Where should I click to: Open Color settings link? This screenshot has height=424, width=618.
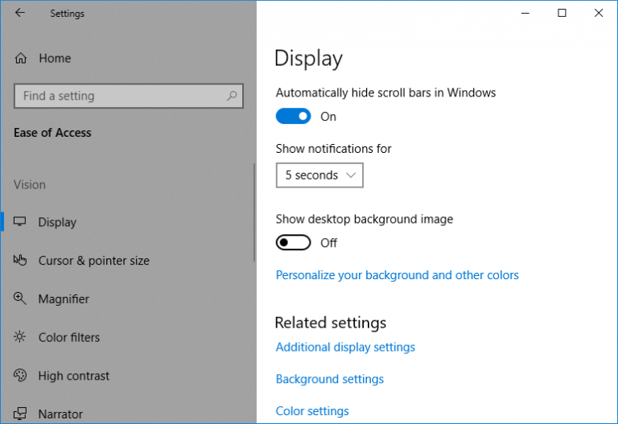coord(312,411)
